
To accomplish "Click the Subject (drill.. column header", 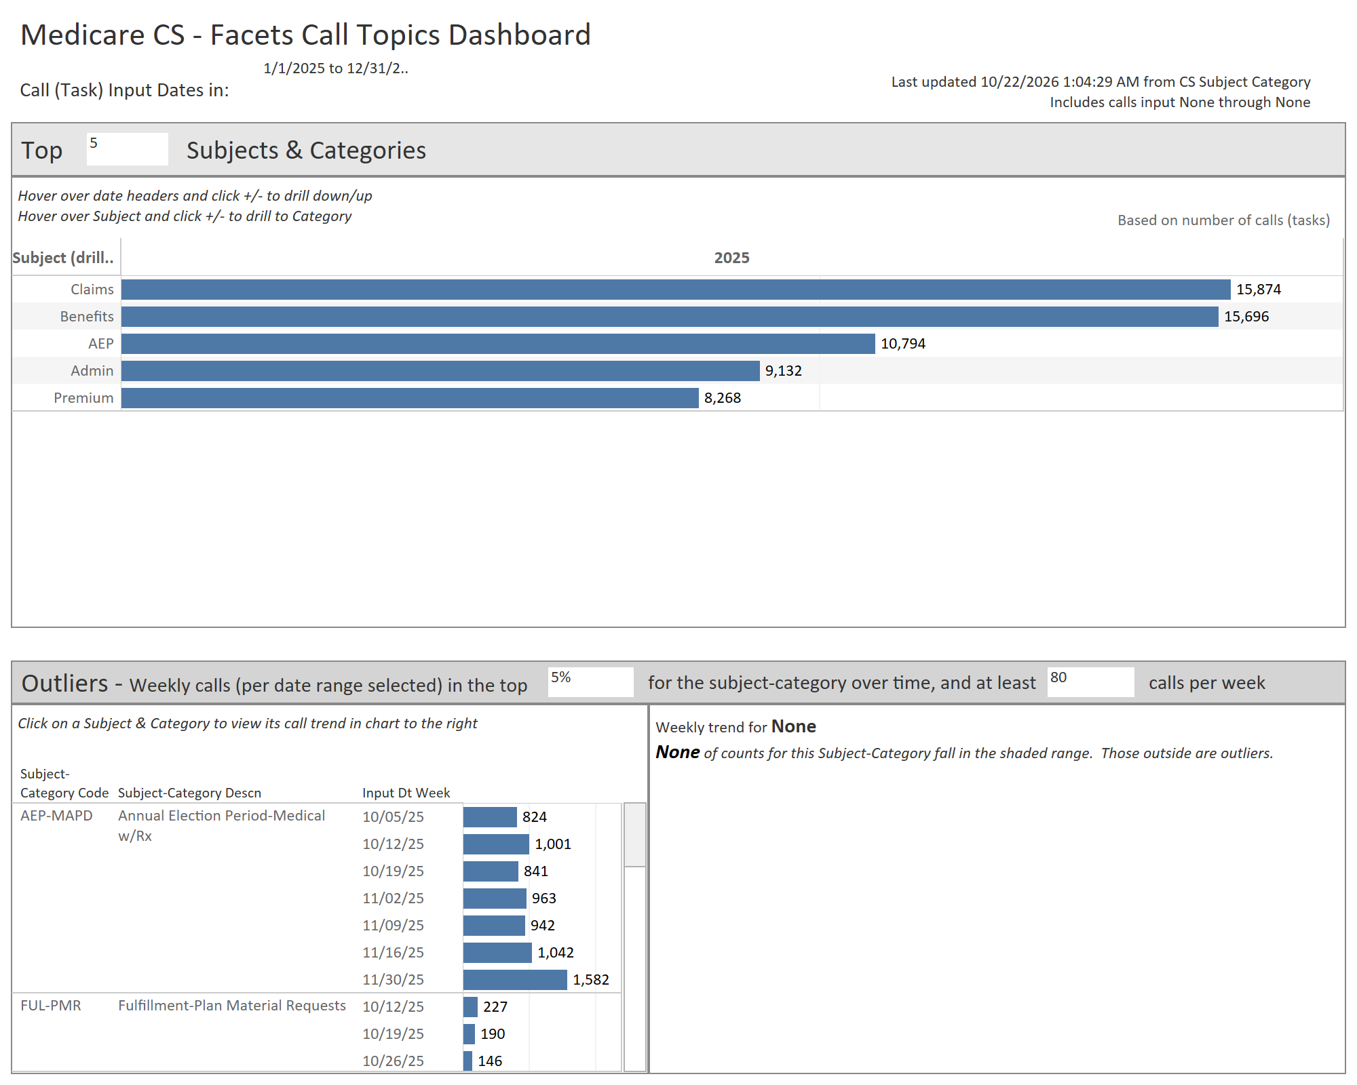I will click(x=63, y=258).
